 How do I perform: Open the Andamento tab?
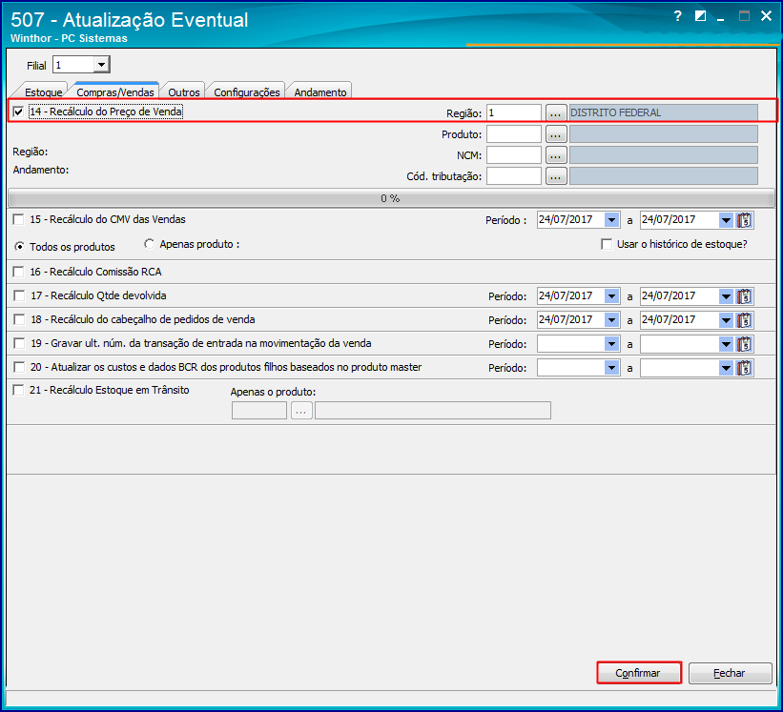pos(320,92)
